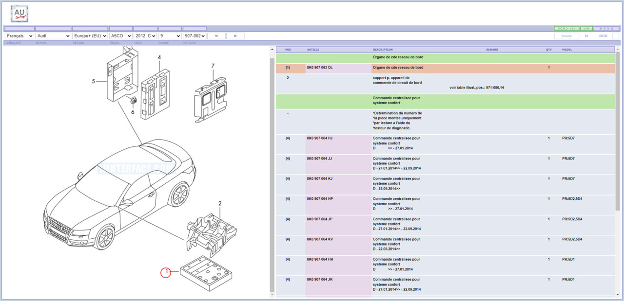Open the Picture dropdown showing 907-002

click(194, 36)
